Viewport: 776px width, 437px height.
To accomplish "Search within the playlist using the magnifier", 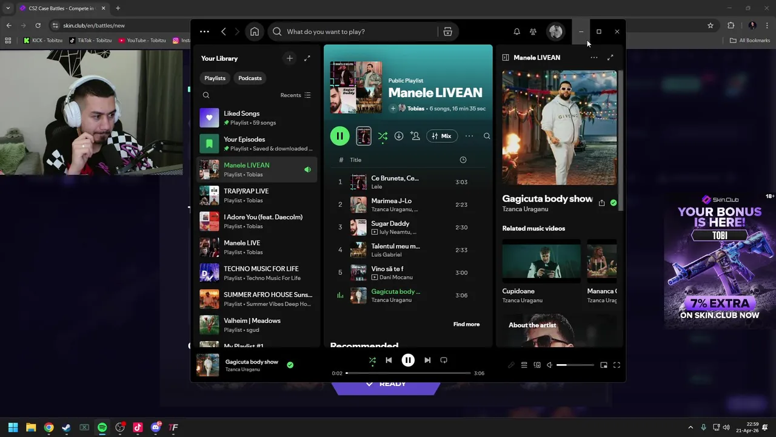I will [487, 136].
